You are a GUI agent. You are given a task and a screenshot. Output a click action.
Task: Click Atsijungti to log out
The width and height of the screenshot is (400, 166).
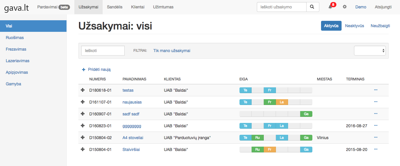click(x=383, y=7)
